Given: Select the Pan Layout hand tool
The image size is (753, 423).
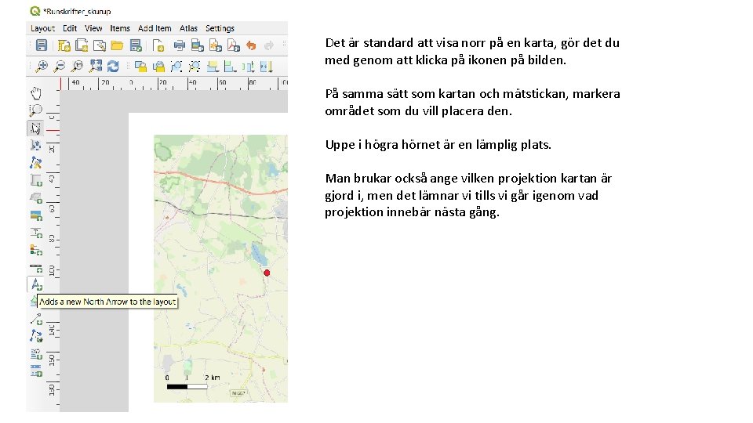Looking at the screenshot, I should [x=36, y=92].
